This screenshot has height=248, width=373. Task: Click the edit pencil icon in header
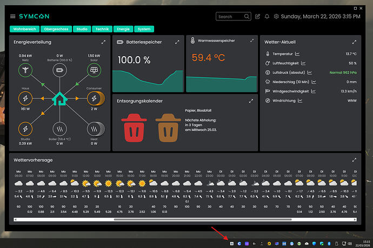pyautogui.click(x=257, y=17)
